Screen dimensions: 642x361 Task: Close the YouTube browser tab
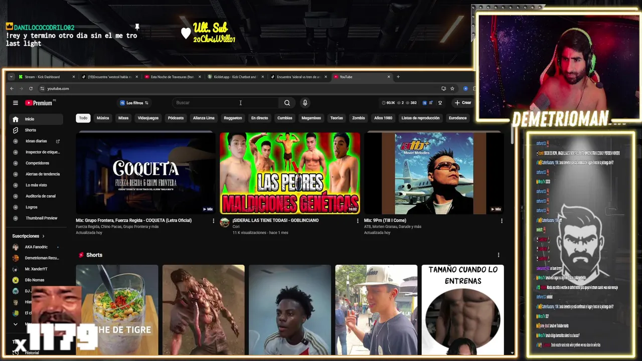pyautogui.click(x=388, y=77)
